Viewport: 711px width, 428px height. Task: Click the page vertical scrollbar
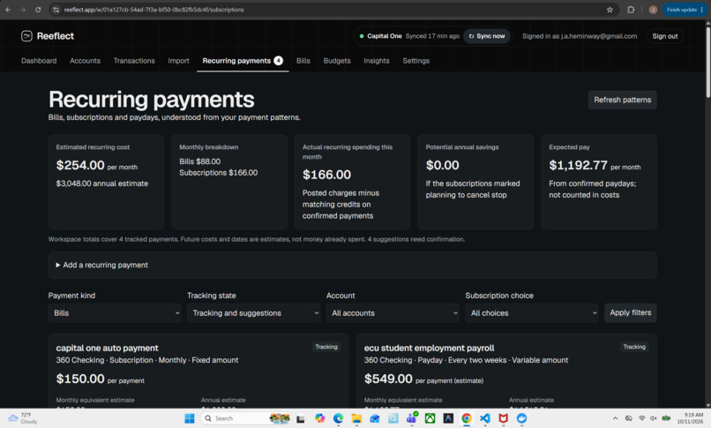[707, 213]
